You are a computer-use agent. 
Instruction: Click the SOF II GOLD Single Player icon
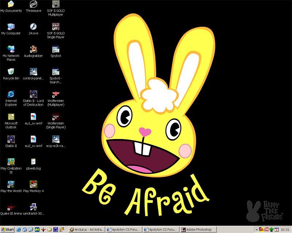point(55,27)
